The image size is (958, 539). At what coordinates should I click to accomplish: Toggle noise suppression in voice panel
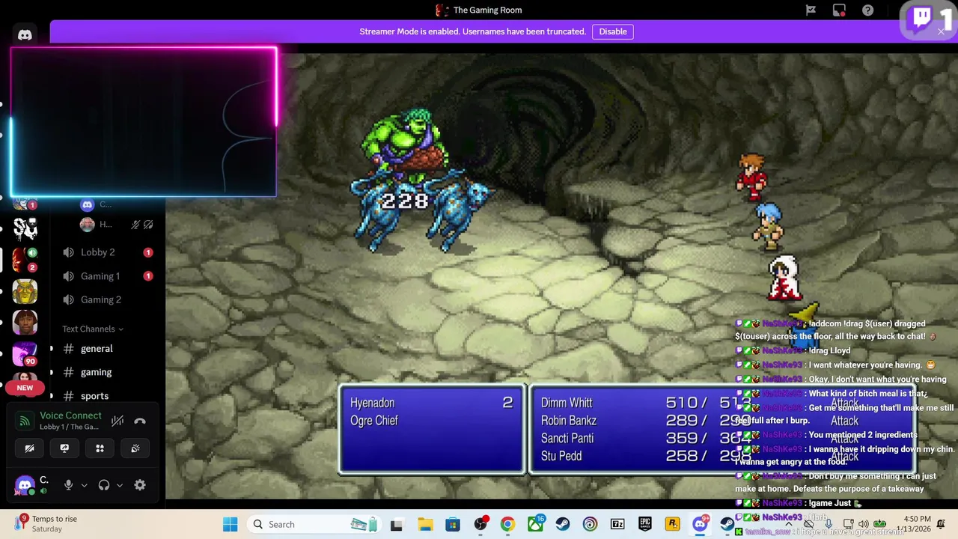118,421
